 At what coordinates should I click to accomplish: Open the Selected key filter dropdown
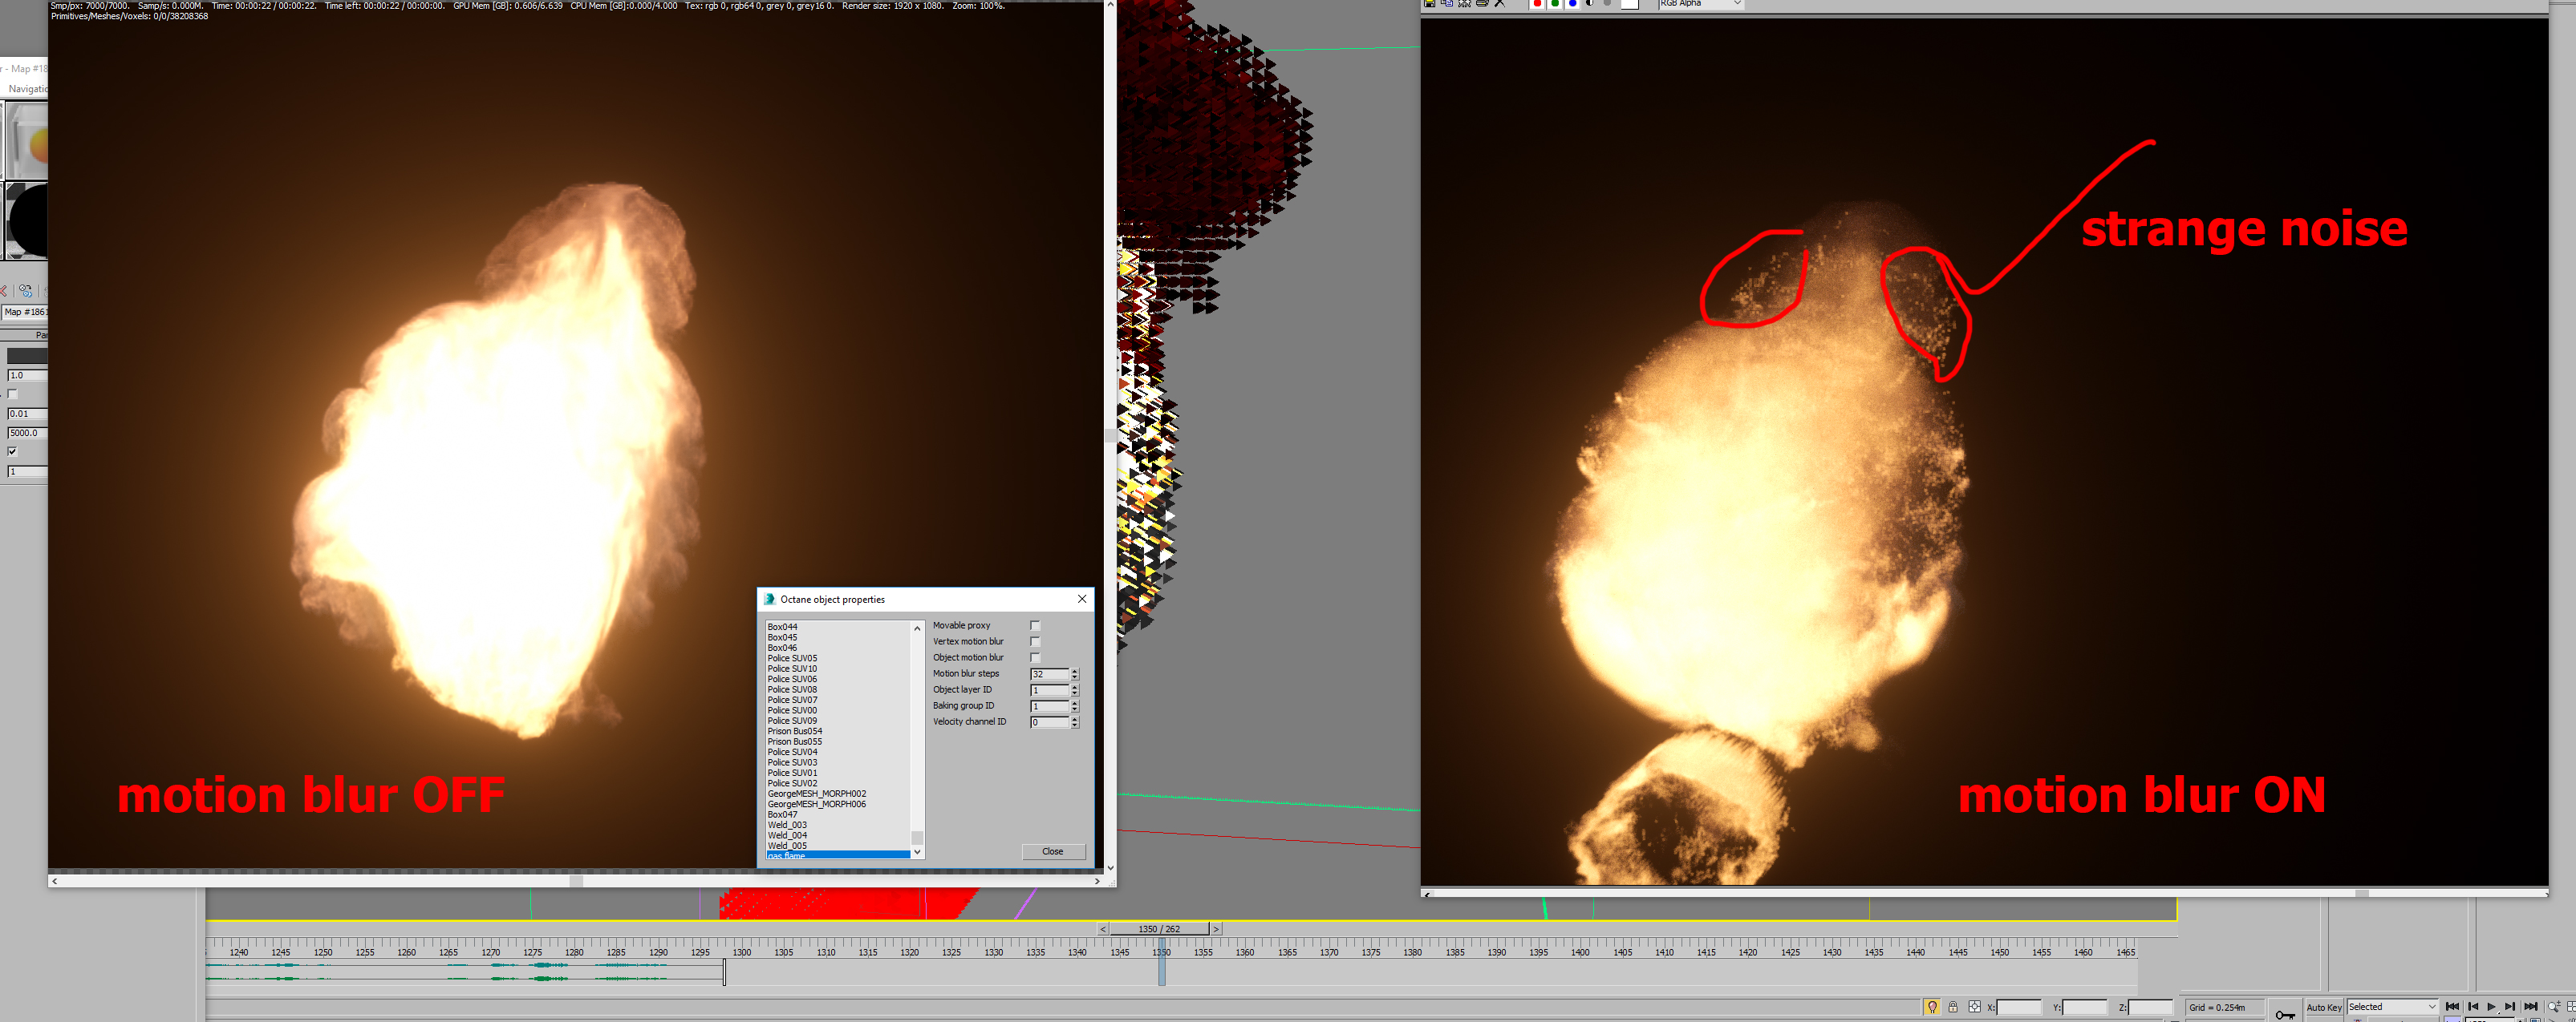(x=2392, y=1007)
